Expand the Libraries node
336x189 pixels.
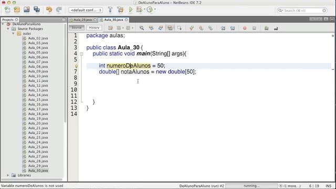point(8,175)
